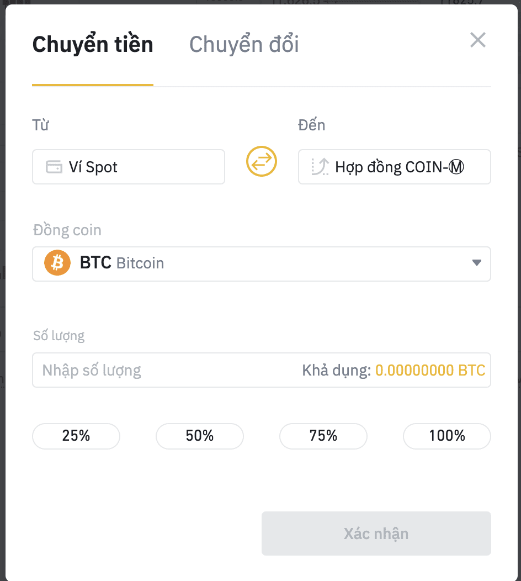
Task: Click the futures icon beside Hợp đồng COIN-M
Action: pyautogui.click(x=320, y=167)
